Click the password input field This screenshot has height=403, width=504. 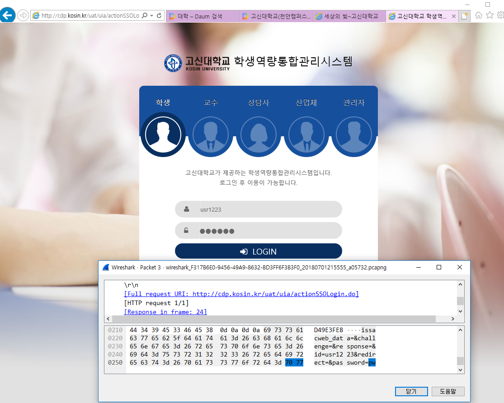coord(259,230)
